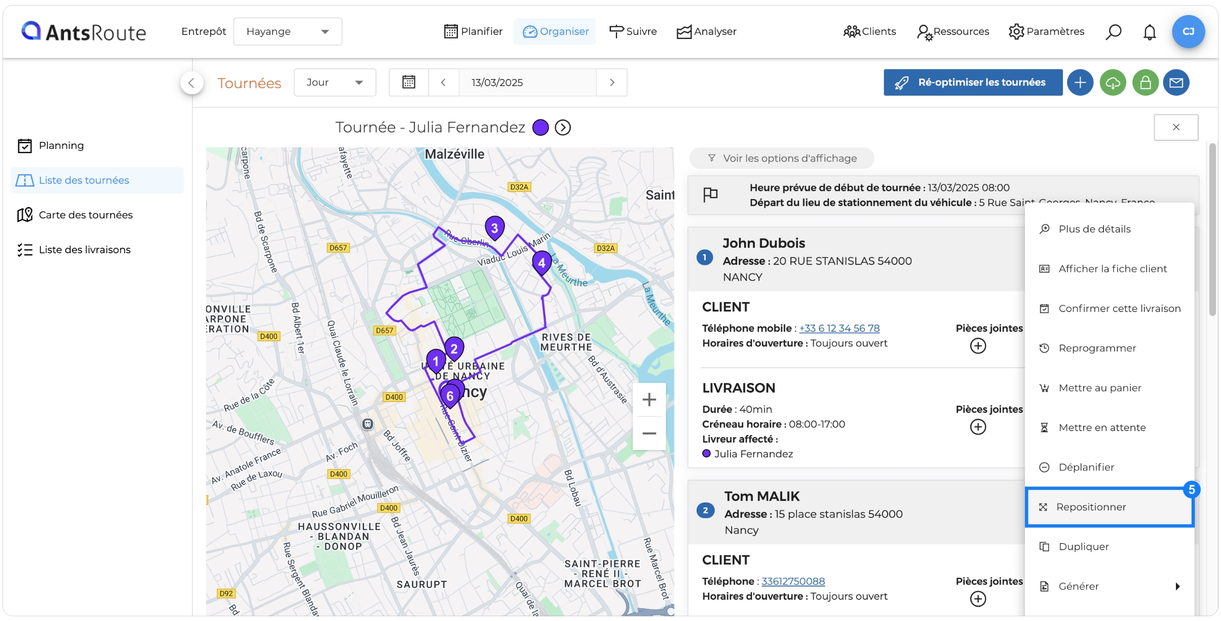Click map marker 2

pyautogui.click(x=454, y=348)
